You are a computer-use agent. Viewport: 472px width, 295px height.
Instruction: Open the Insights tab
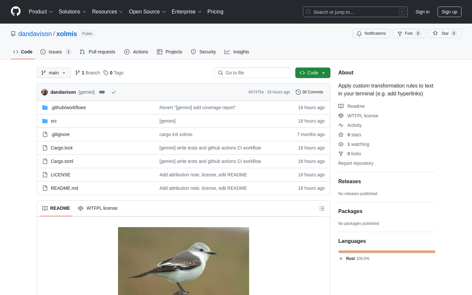237,52
